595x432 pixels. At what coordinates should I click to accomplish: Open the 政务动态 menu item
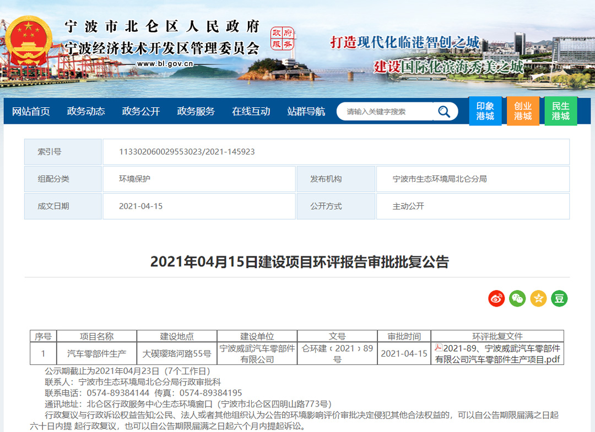86,112
